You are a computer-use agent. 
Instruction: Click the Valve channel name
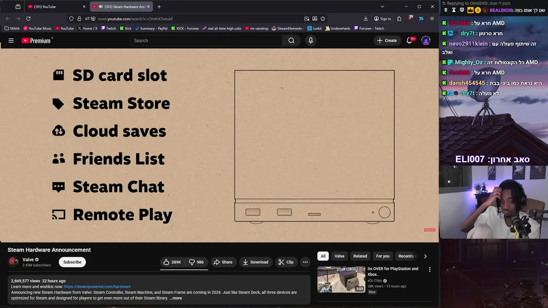click(x=28, y=260)
